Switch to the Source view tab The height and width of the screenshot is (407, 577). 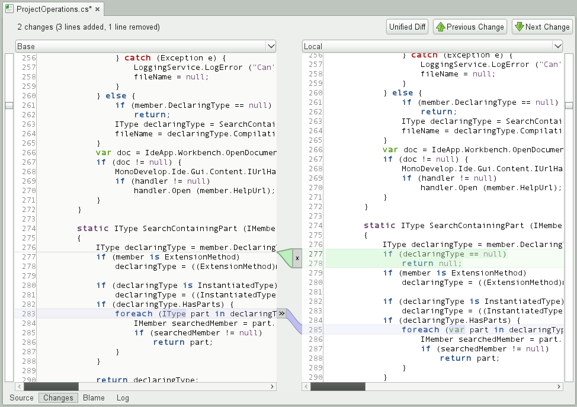(21, 398)
